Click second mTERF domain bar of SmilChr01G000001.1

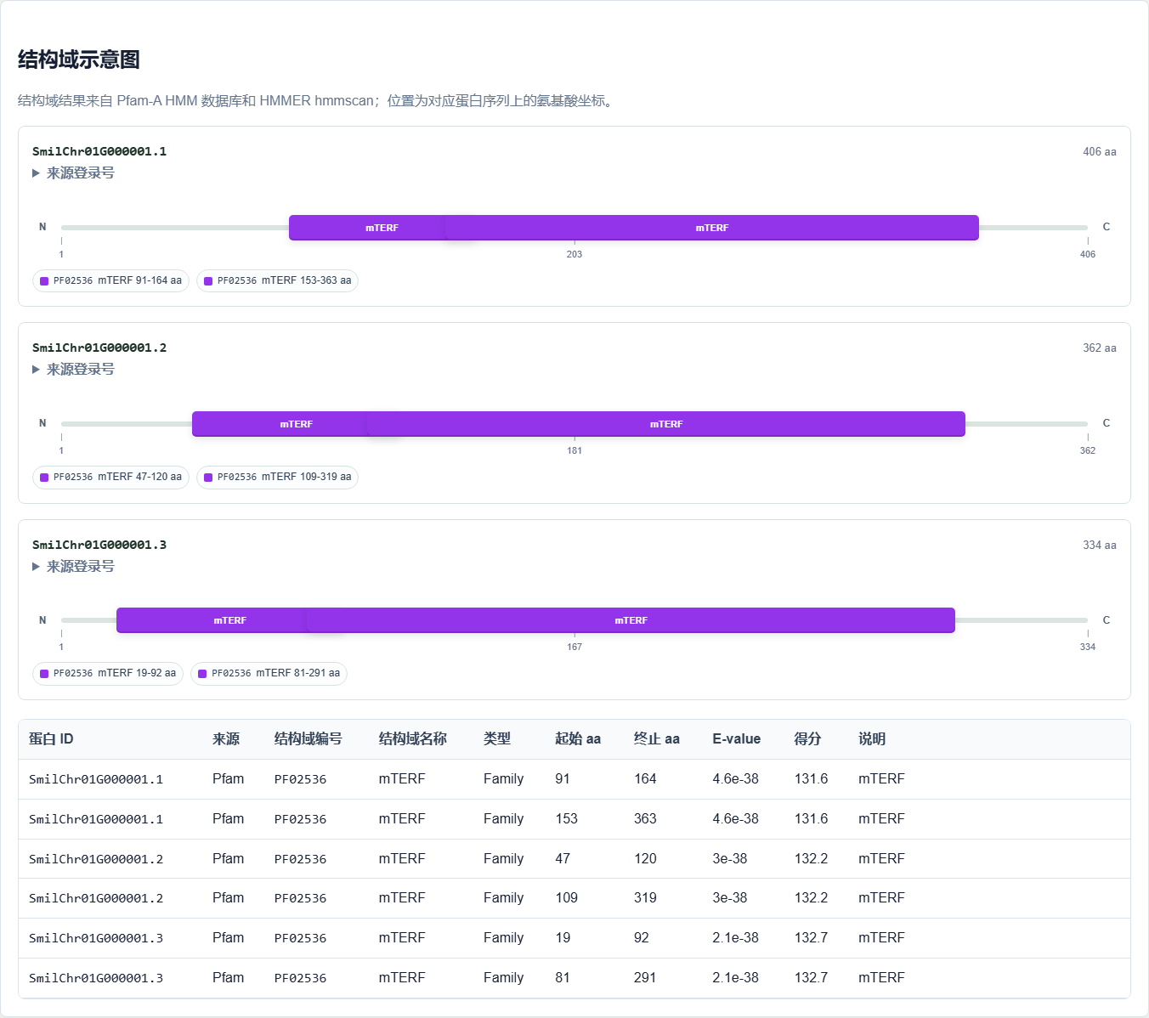point(712,228)
